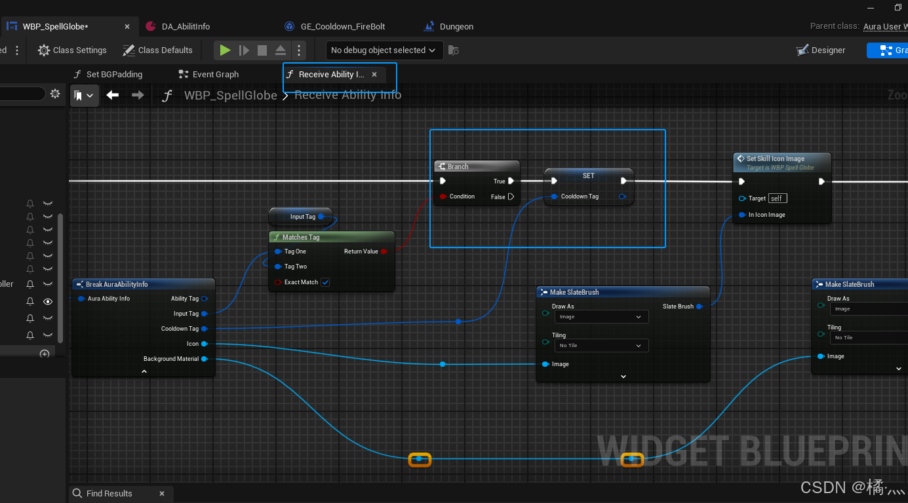This screenshot has width=908, height=503.
Task: Open the Draw As dropdown on the middle Make SlateBrush
Action: click(602, 317)
